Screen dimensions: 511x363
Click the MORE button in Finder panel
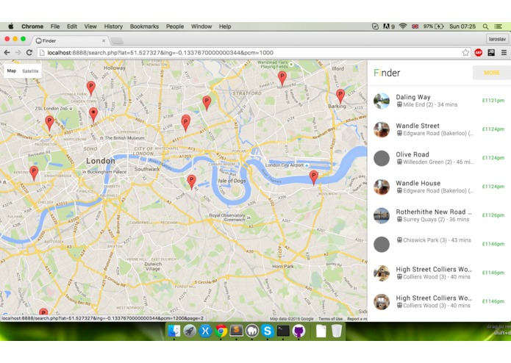492,73
